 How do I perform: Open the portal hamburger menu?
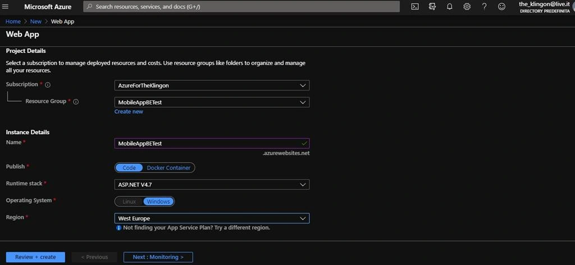(x=5, y=7)
